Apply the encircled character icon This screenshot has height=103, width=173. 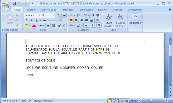pos(54,25)
